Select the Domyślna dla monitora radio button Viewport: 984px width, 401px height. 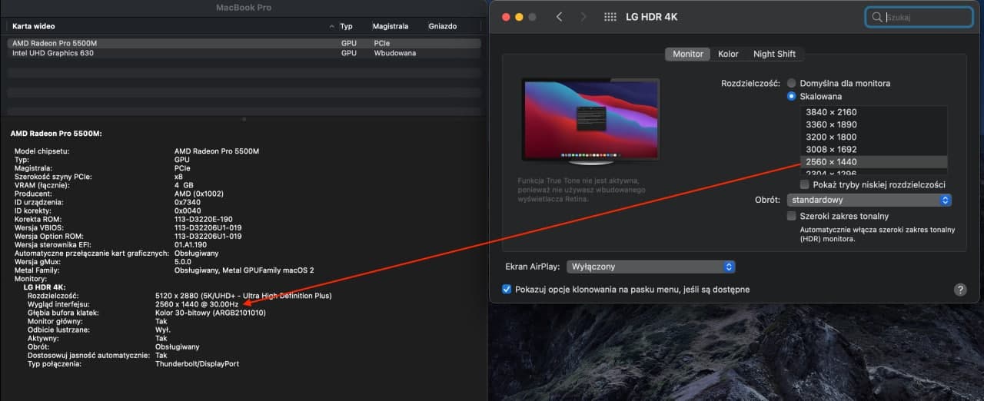[x=791, y=83]
